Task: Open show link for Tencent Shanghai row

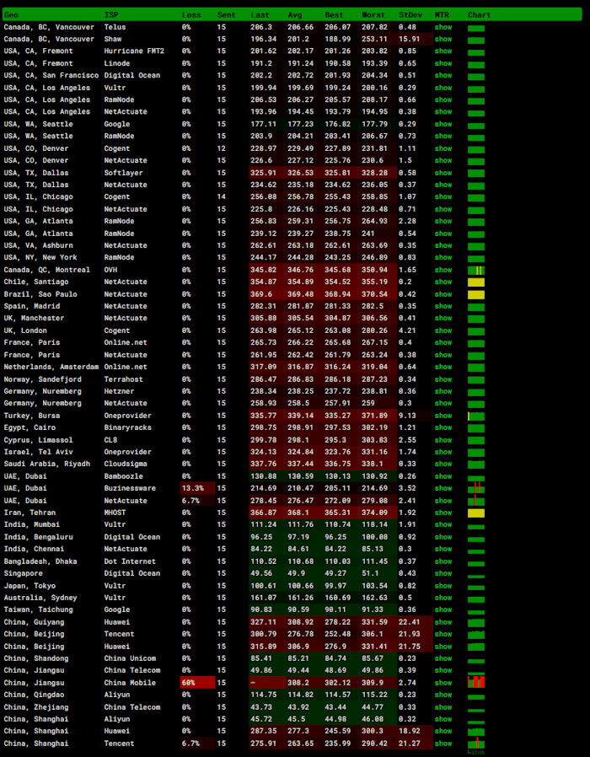Action: [442, 744]
